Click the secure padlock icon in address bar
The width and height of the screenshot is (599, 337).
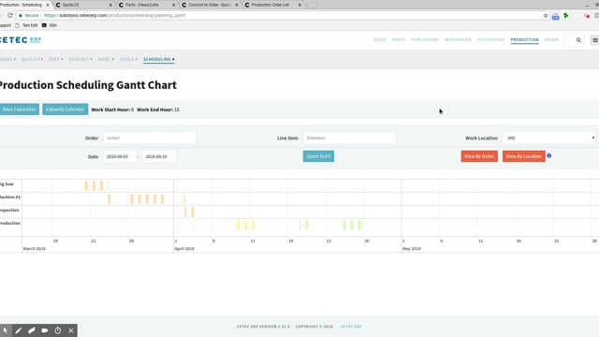click(21, 15)
